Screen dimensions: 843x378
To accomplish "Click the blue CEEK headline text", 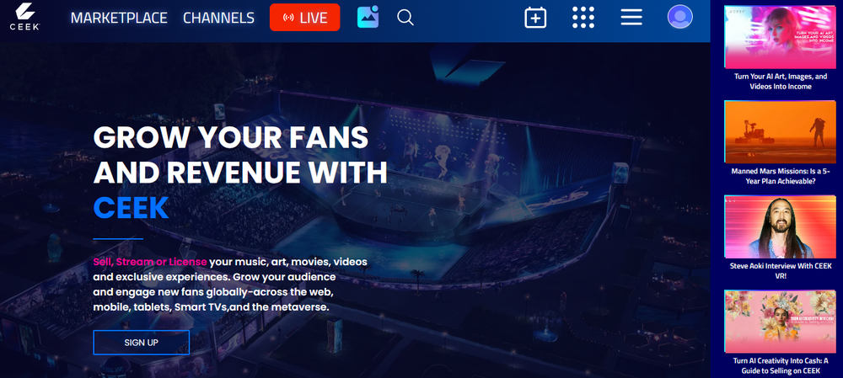I will 132,208.
